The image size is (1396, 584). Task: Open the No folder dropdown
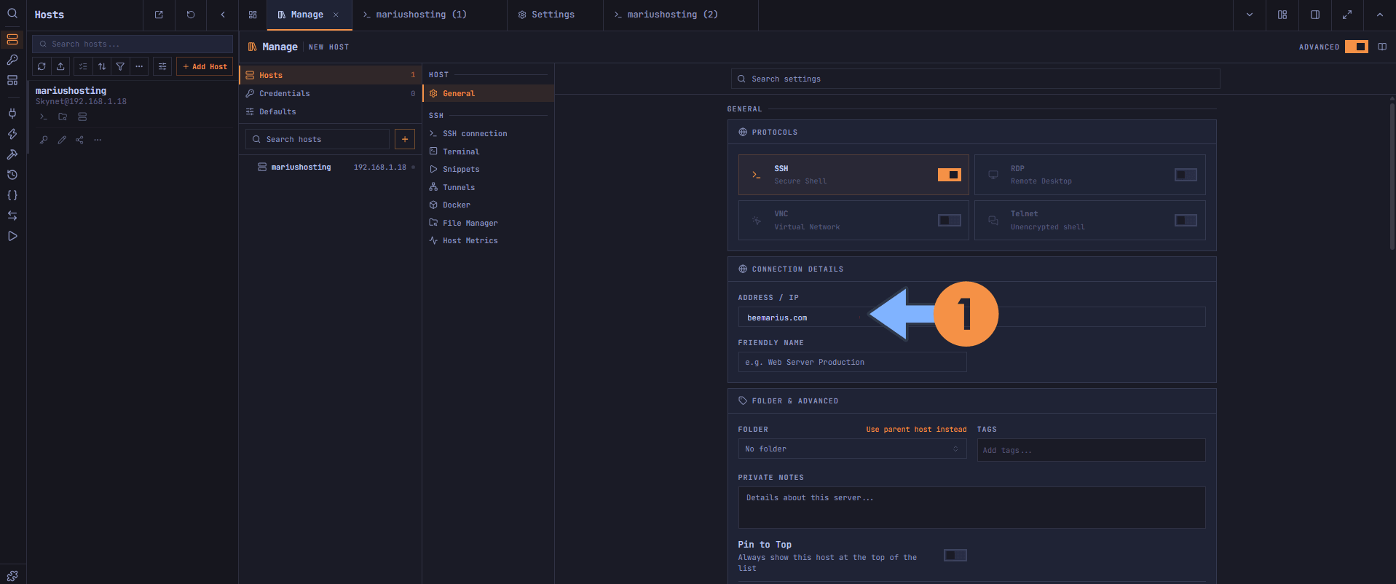[852, 449]
